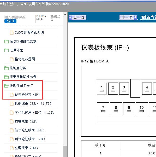The width and height of the screenshot is (156, 157).
Task: Click folder icon beside 电源分配
Action: [7, 50]
